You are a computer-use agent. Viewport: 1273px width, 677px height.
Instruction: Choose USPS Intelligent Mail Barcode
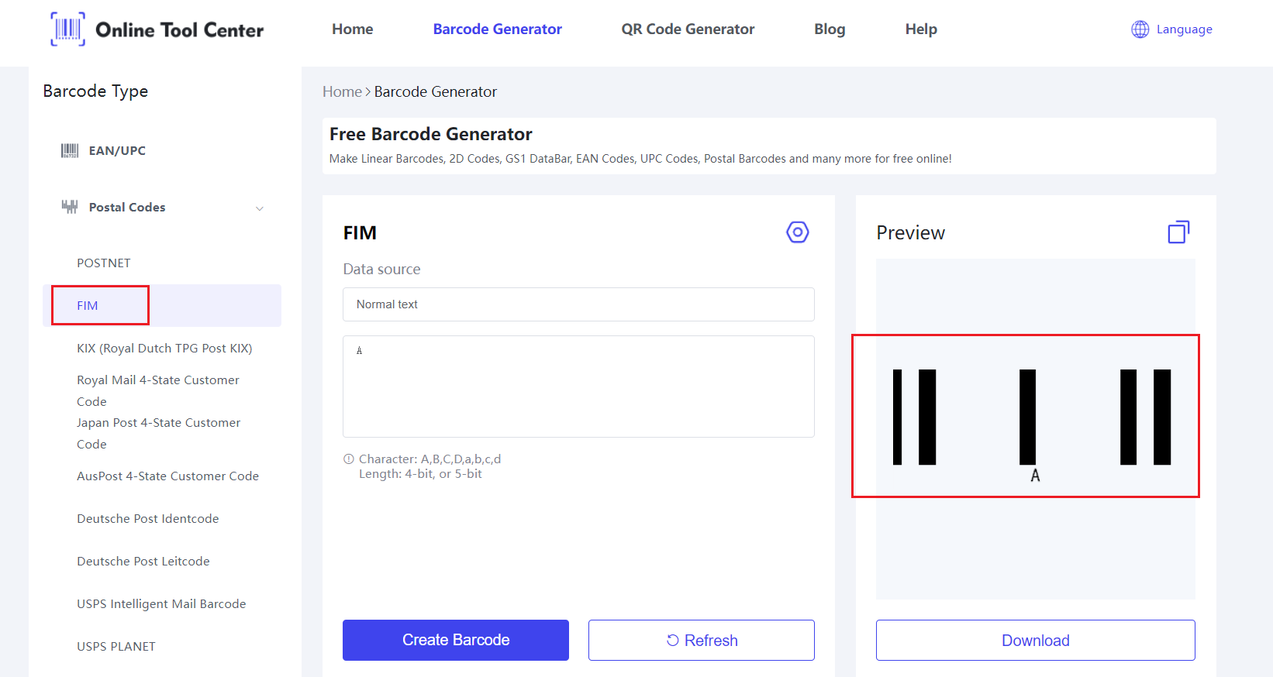point(161,604)
